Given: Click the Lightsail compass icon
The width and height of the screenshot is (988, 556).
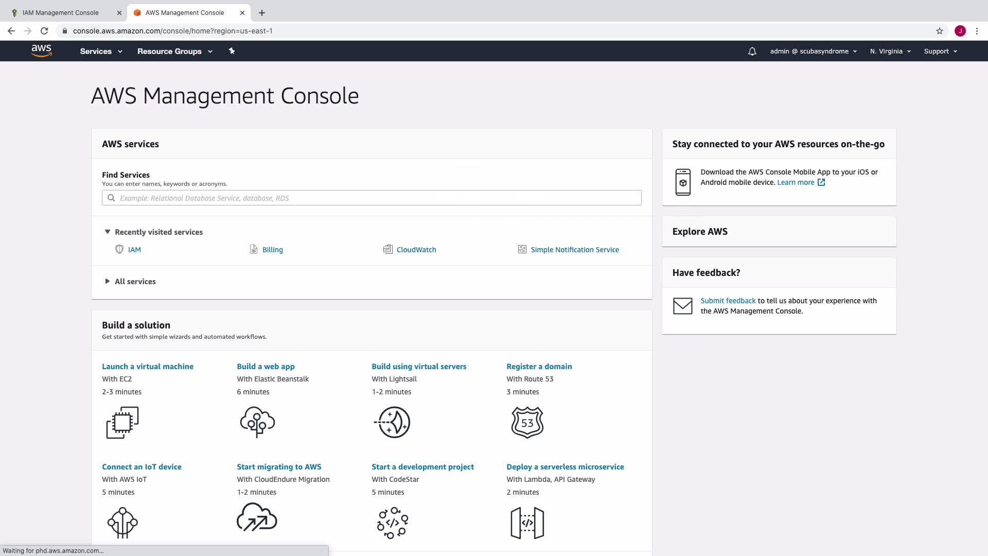Looking at the screenshot, I should [393, 423].
